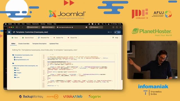
Task: Click the Rename File button
Action: click(x=44, y=38)
